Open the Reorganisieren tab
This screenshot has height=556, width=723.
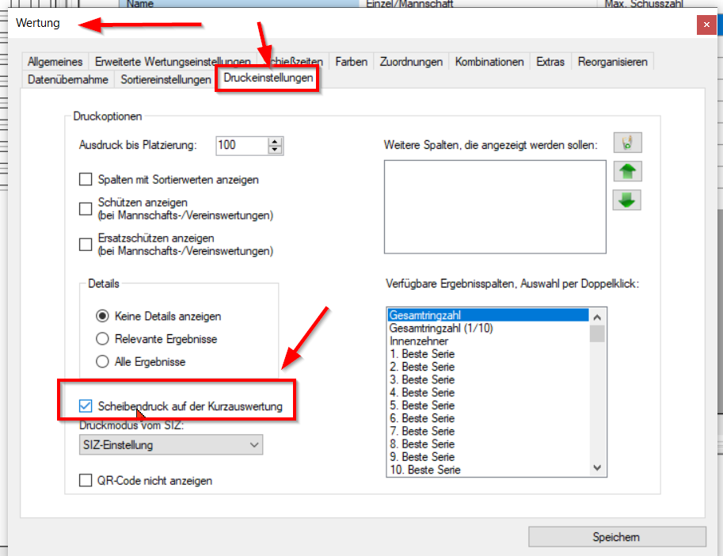point(612,62)
